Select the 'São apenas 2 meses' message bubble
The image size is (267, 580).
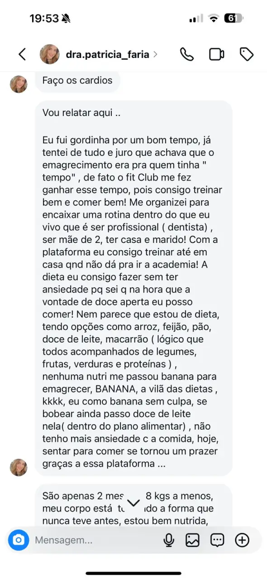click(x=133, y=506)
